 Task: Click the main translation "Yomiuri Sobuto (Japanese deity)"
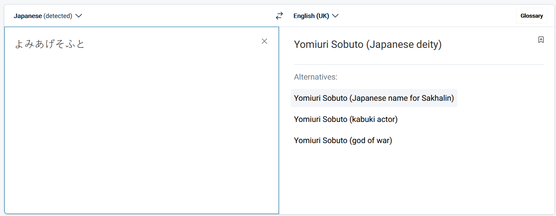point(368,45)
